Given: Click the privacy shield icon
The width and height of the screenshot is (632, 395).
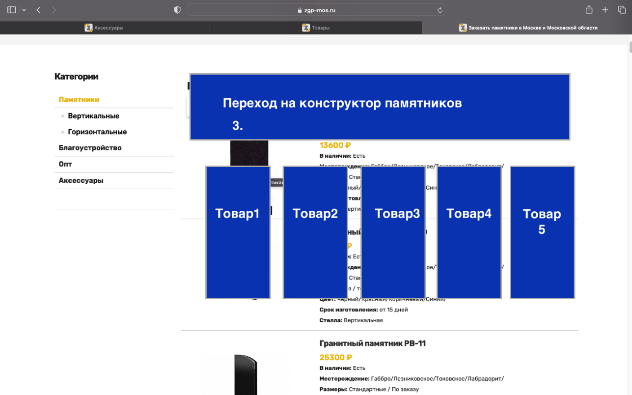Looking at the screenshot, I should (x=177, y=10).
